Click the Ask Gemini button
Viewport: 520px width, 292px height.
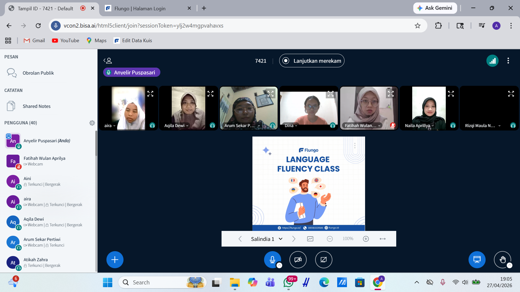[x=435, y=8]
